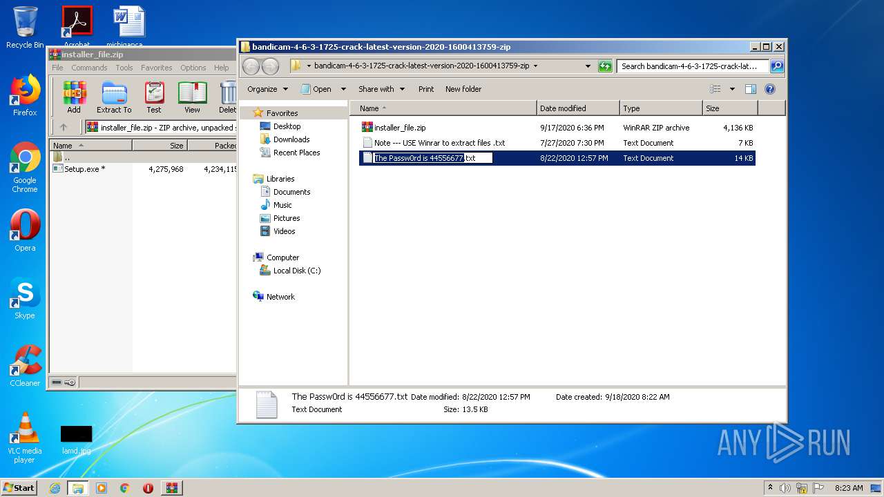Expand the address path folder arrow

(535, 66)
